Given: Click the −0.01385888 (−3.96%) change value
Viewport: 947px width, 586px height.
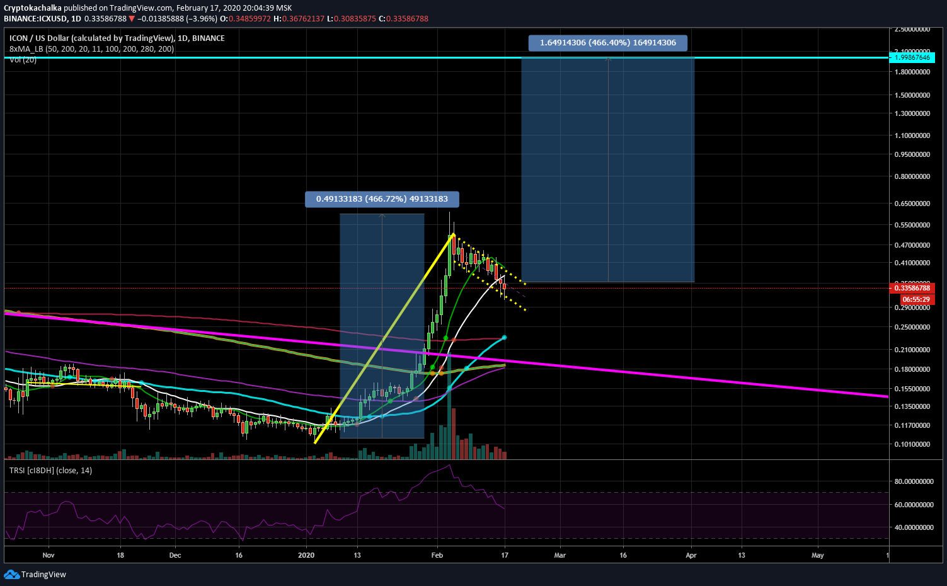Looking at the screenshot, I should pos(177,19).
